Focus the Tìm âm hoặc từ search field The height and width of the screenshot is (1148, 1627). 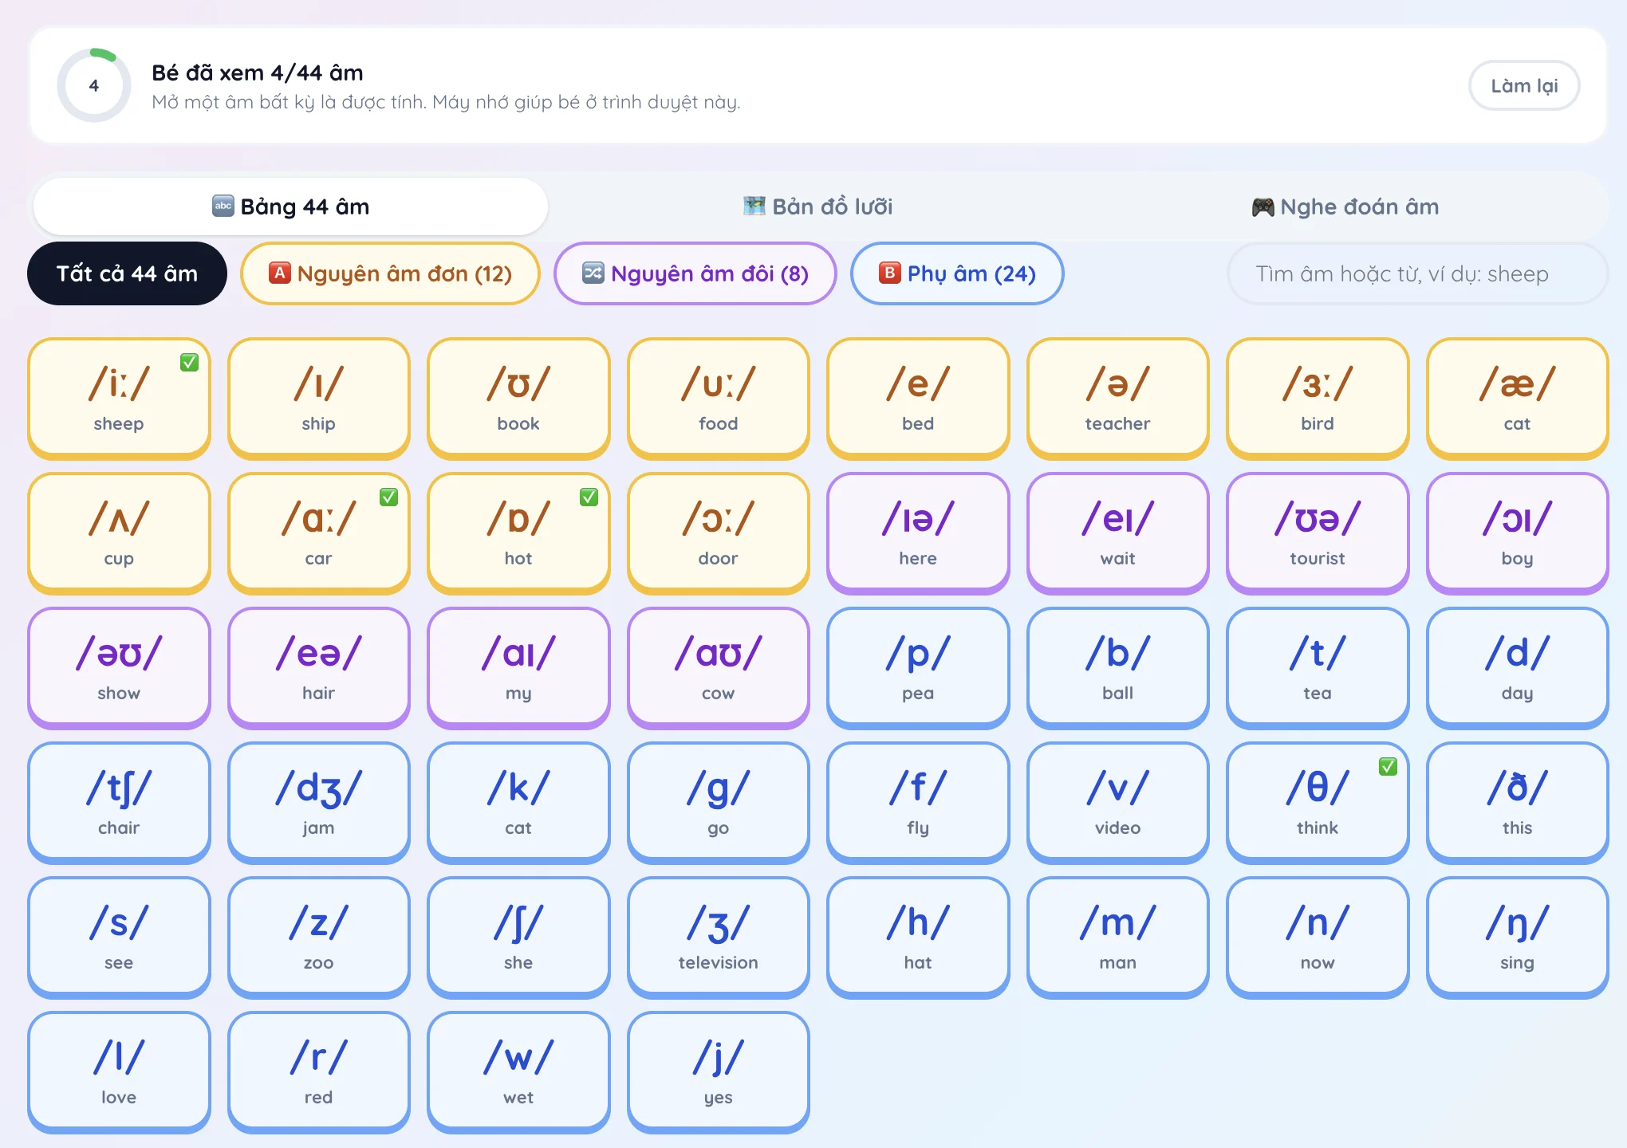(1417, 273)
